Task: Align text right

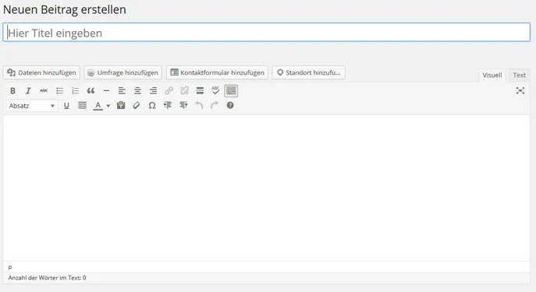Action: pos(153,91)
